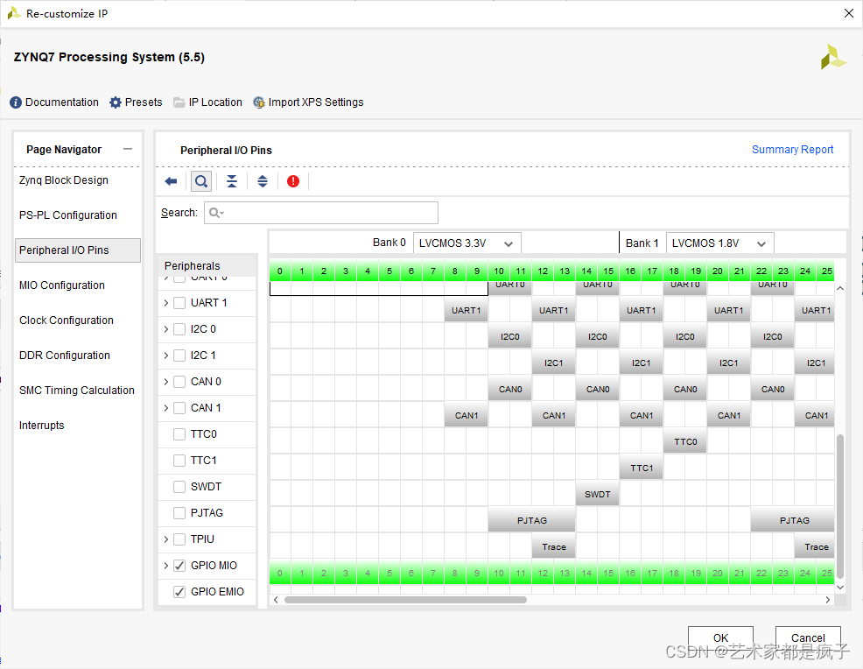Open Bank 1 voltage dropdown LVCMOS 1.8V
Image resolution: width=863 pixels, height=669 pixels.
(720, 243)
